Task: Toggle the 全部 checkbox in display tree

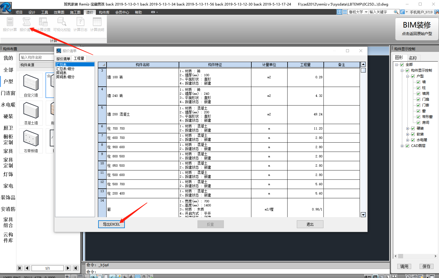Action: click(x=402, y=65)
